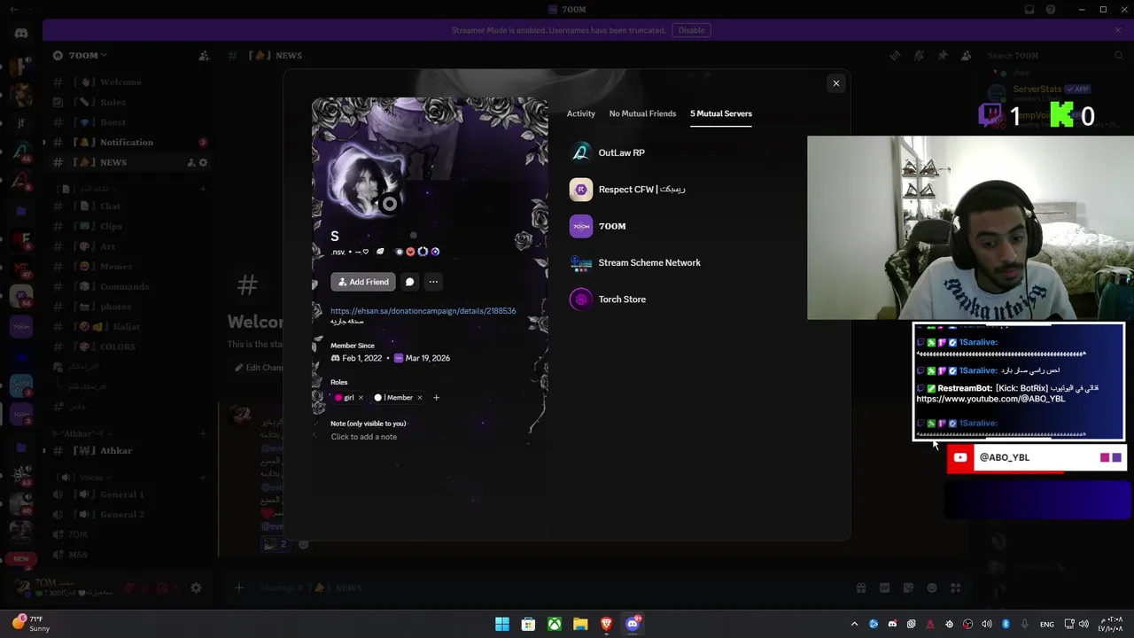The image size is (1134, 638).
Task: Click white Member role color dot
Action: point(378,398)
